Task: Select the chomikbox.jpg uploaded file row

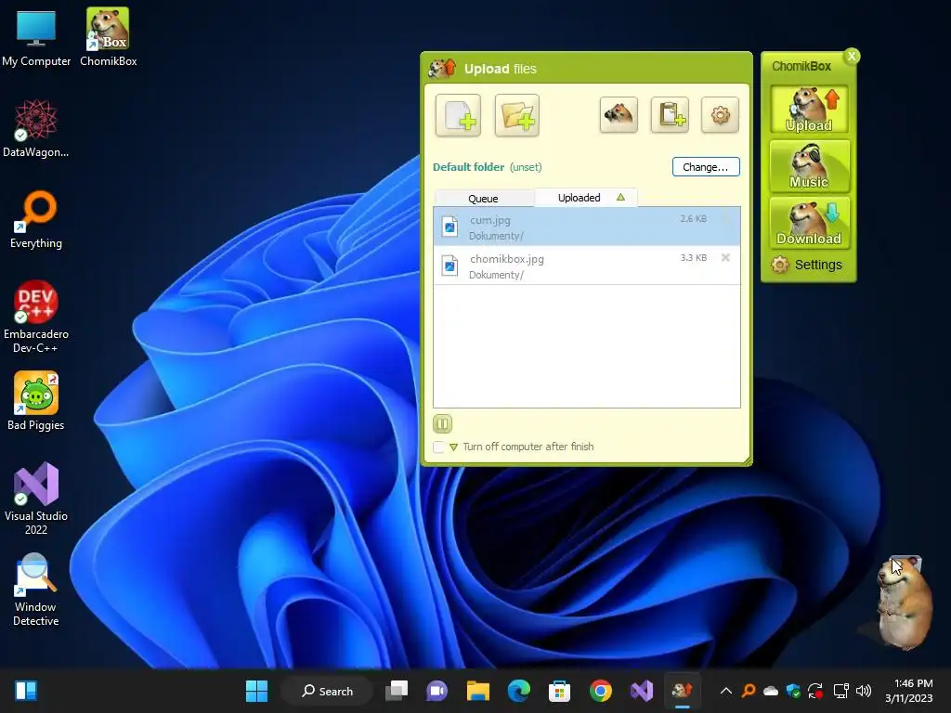Action: tap(587, 266)
